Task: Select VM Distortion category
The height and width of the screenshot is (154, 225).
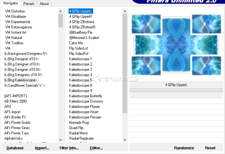Action: [15, 11]
